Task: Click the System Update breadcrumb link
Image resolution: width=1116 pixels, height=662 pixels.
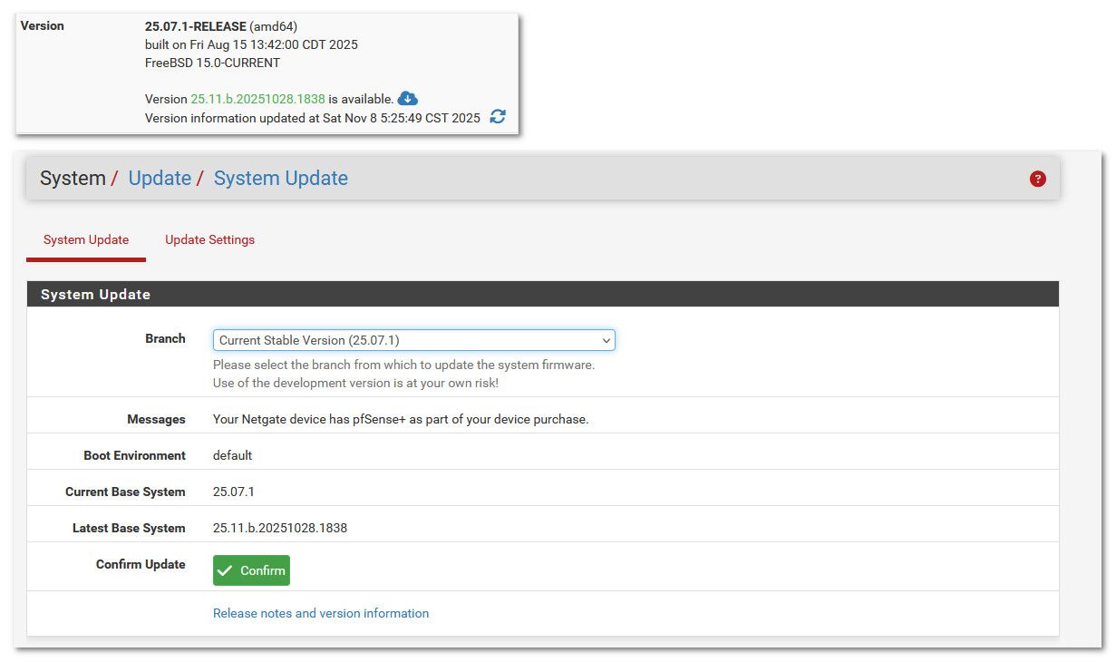Action: click(x=280, y=179)
